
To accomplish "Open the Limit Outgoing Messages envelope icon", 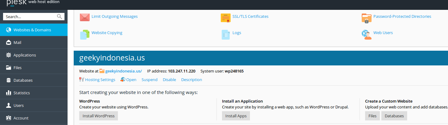I will [x=84, y=17].
